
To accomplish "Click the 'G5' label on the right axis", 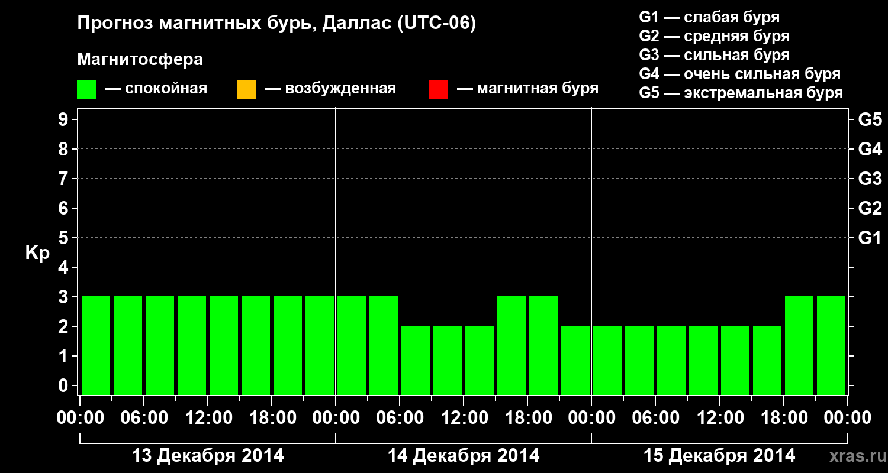I will point(870,119).
